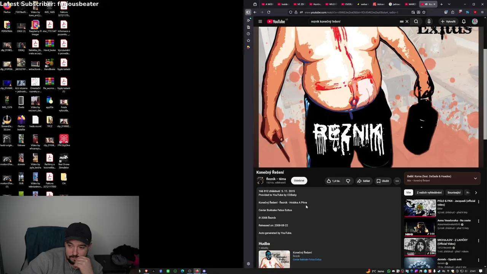Select the Vše filter chip
487x274 pixels.
point(408,193)
